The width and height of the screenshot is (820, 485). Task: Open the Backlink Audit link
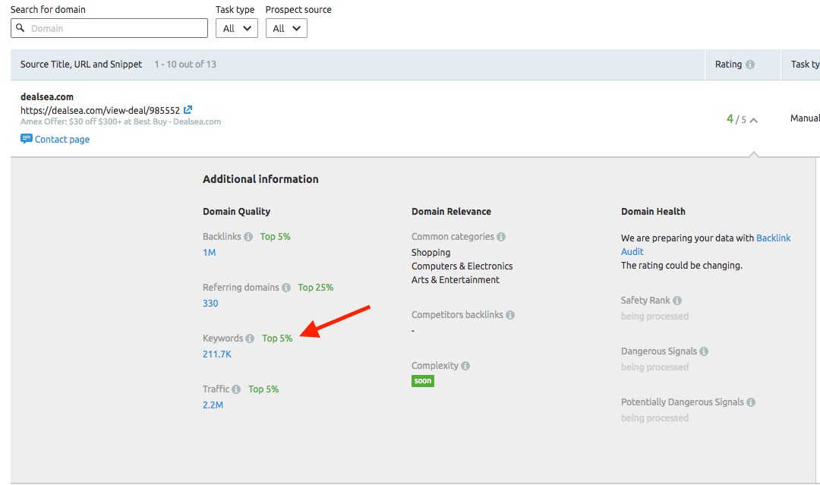pyautogui.click(x=774, y=238)
